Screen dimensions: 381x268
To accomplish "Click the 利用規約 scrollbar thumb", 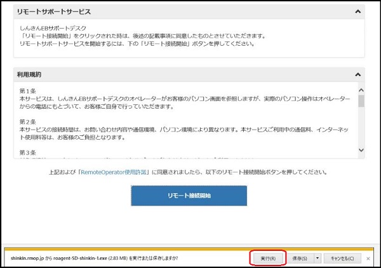I will pos(361,101).
